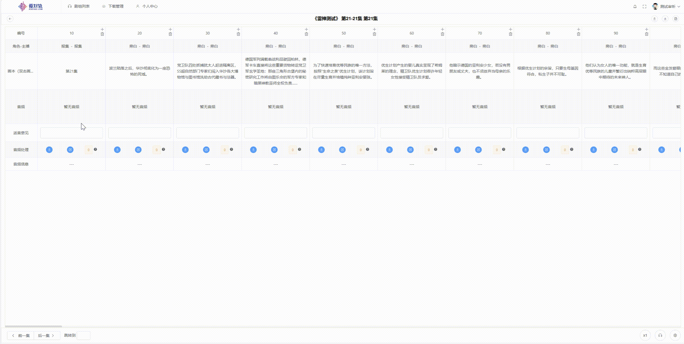
Task: Delete column 70 with trash icon
Action: pos(510,34)
